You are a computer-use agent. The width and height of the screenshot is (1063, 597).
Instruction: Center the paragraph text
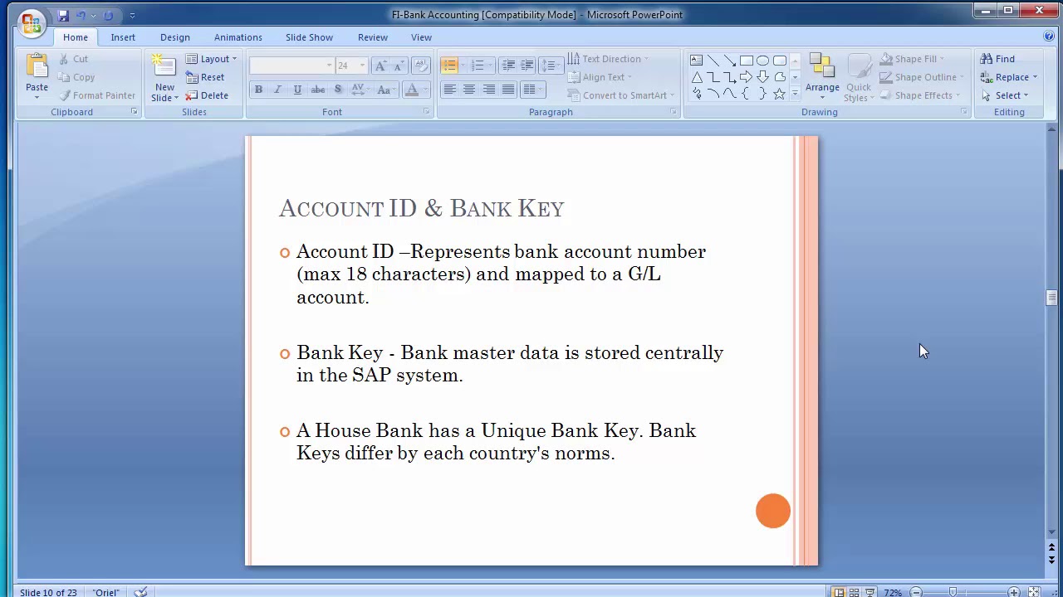tap(469, 89)
